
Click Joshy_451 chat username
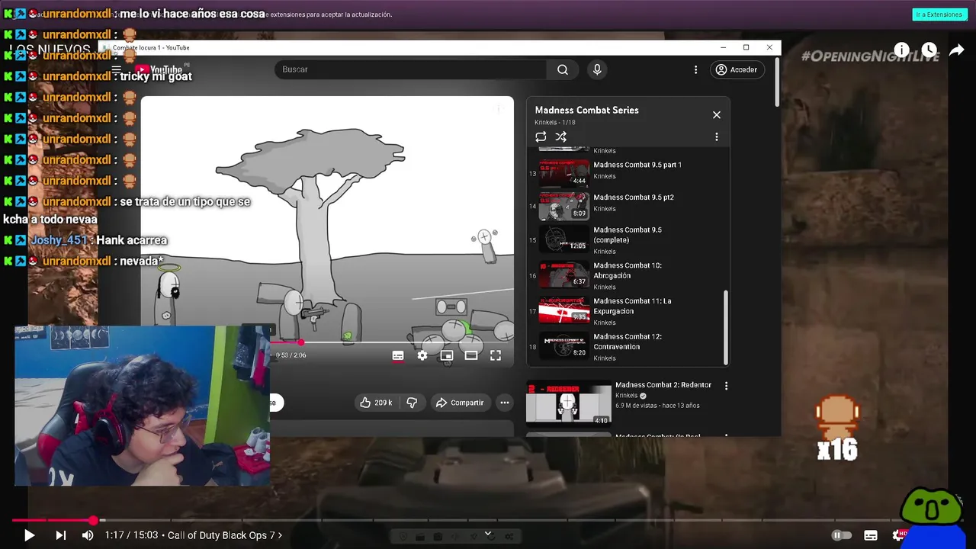coord(59,240)
